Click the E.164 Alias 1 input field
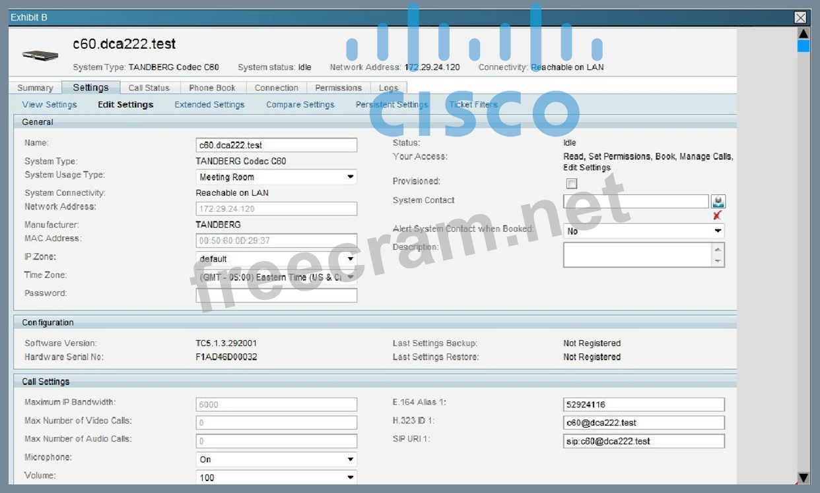The image size is (820, 493). 644,405
